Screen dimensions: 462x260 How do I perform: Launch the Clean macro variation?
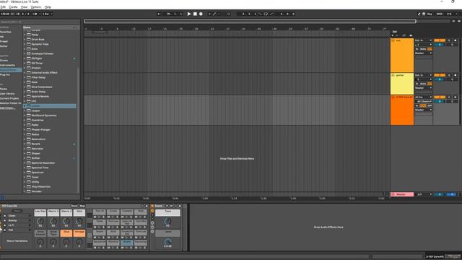click(4, 216)
